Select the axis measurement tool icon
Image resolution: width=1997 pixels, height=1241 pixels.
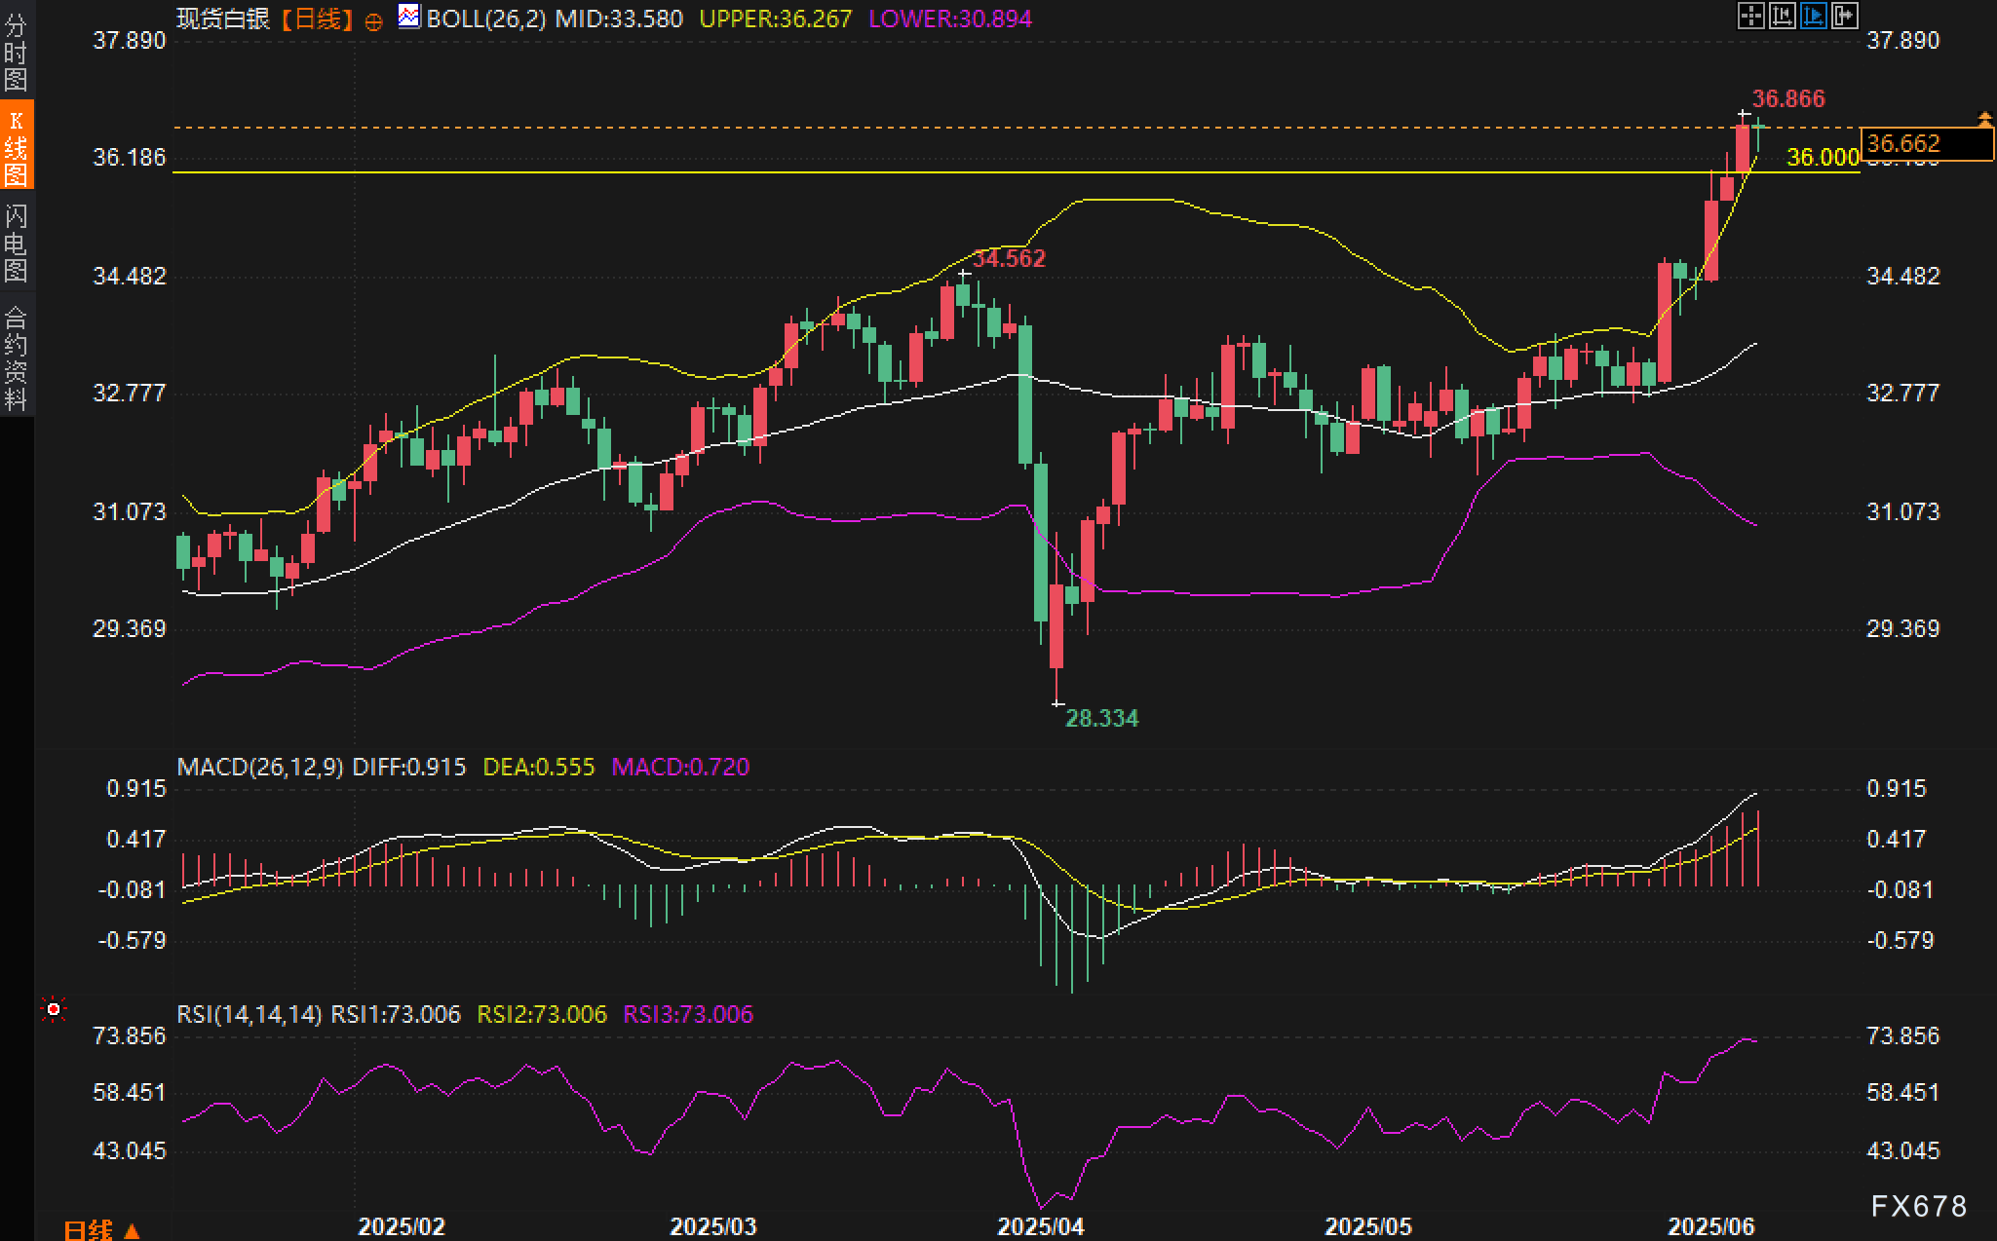click(x=1782, y=16)
